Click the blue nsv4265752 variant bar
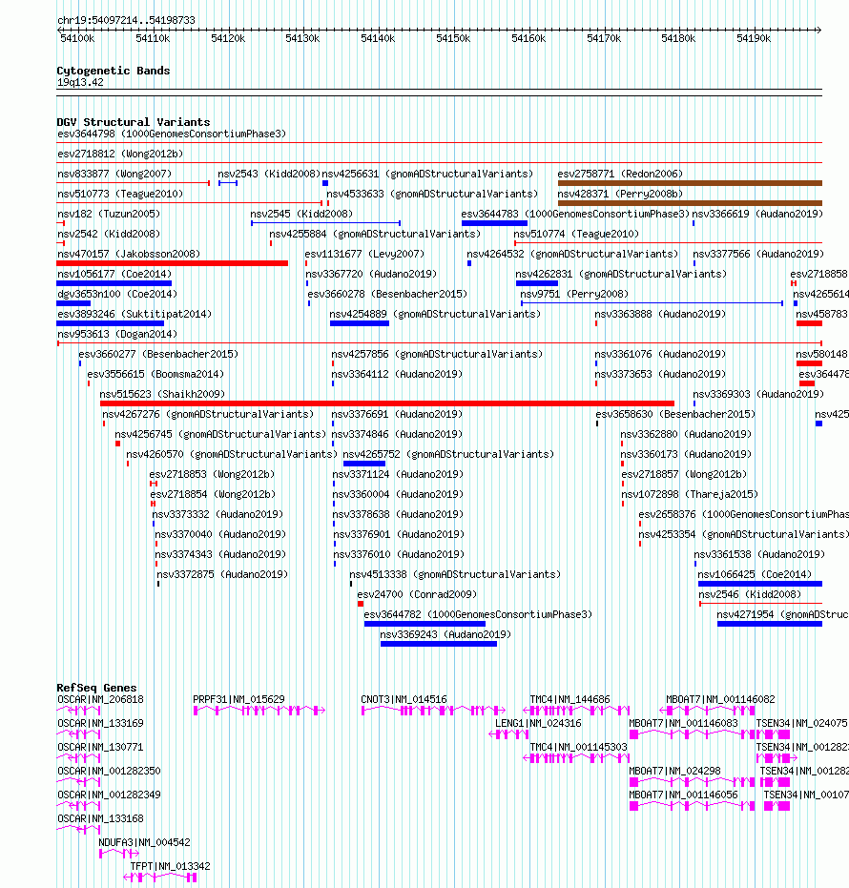Screen dimensions: 849x888 pos(364,464)
